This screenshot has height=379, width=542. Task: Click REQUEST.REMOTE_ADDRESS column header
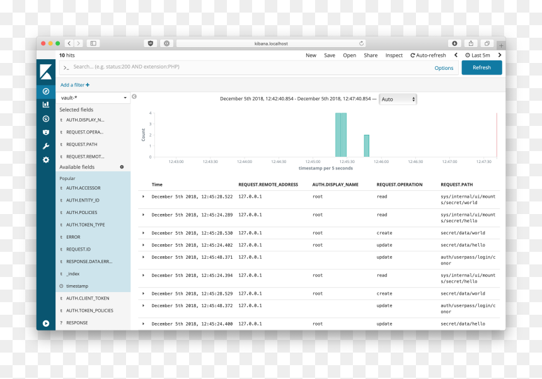coord(268,184)
